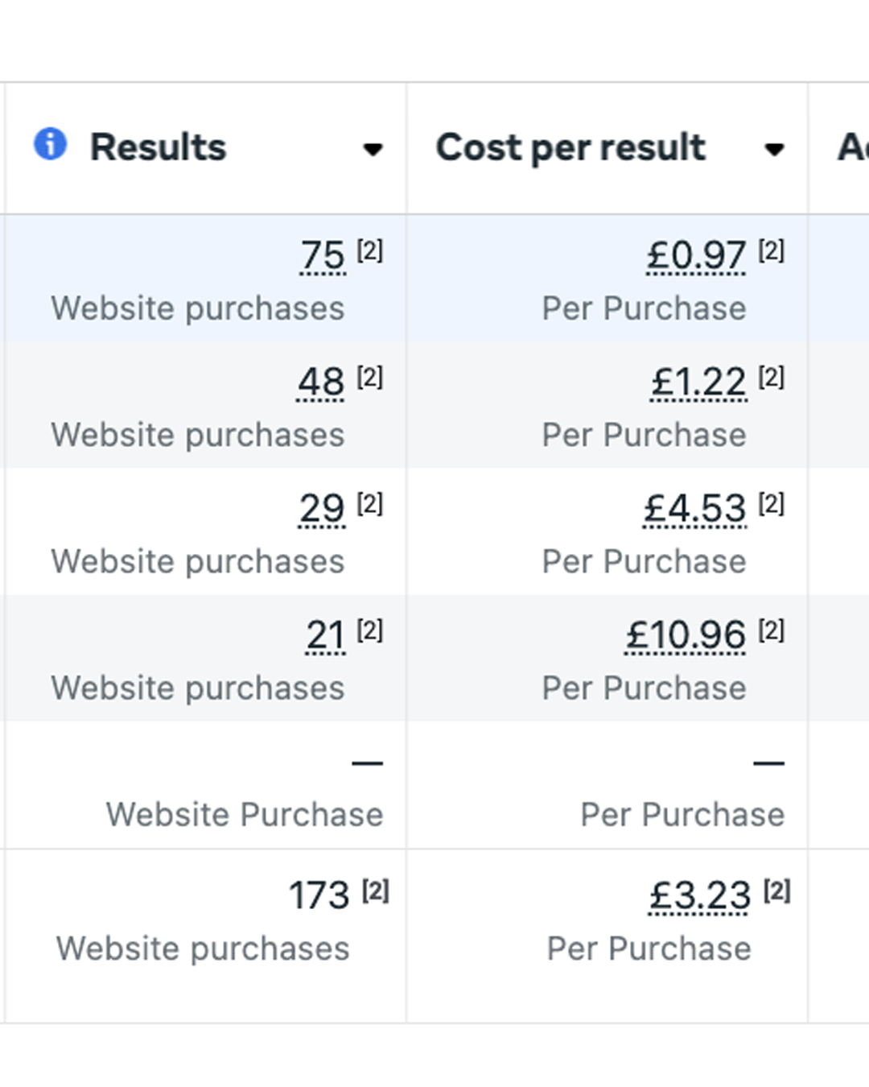Click the 21 results value
Screen dimensions: 869x1087
point(325,635)
